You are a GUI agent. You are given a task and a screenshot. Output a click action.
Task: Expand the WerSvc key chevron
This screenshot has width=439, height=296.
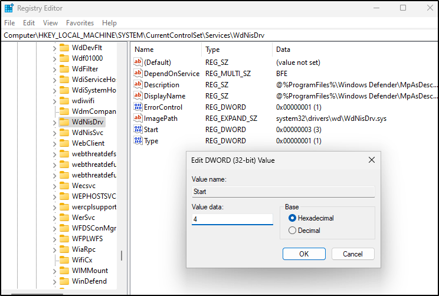click(x=55, y=218)
